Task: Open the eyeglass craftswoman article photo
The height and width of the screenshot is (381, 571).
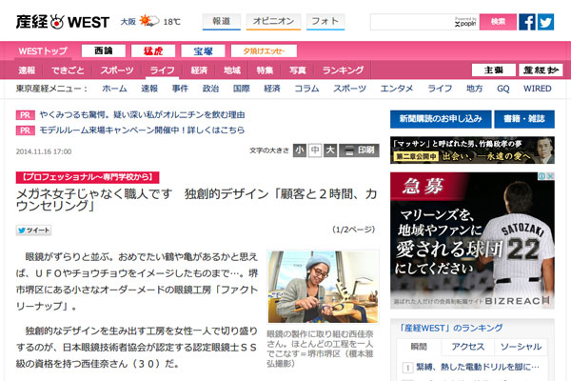Action: pos(323,287)
